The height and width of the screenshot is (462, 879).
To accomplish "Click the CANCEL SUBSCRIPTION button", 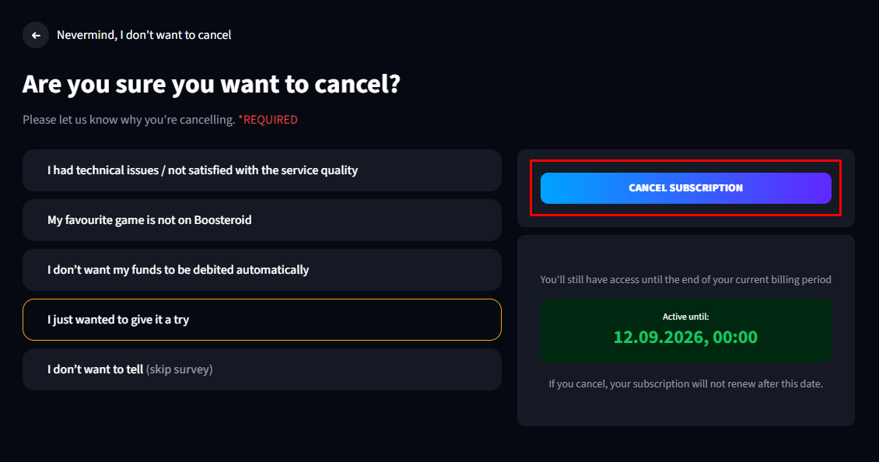I will pos(685,188).
